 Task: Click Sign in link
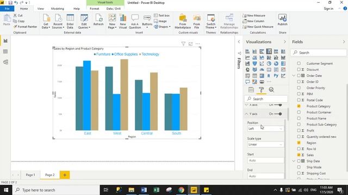click(x=328, y=9)
